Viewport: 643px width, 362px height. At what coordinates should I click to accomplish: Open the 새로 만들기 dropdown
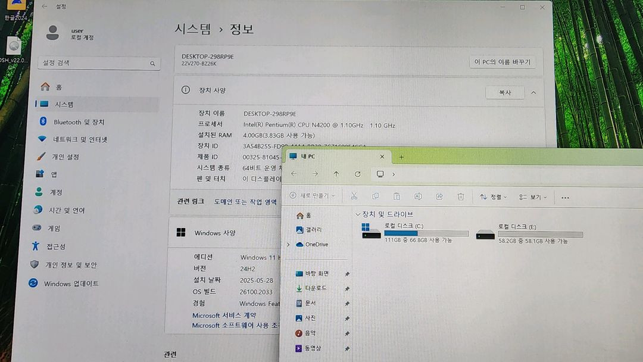312,196
